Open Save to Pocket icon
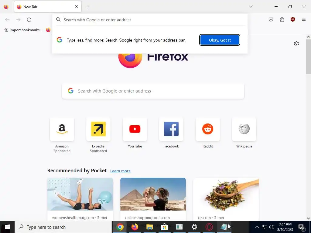This screenshot has height=233, width=311. [271, 19]
